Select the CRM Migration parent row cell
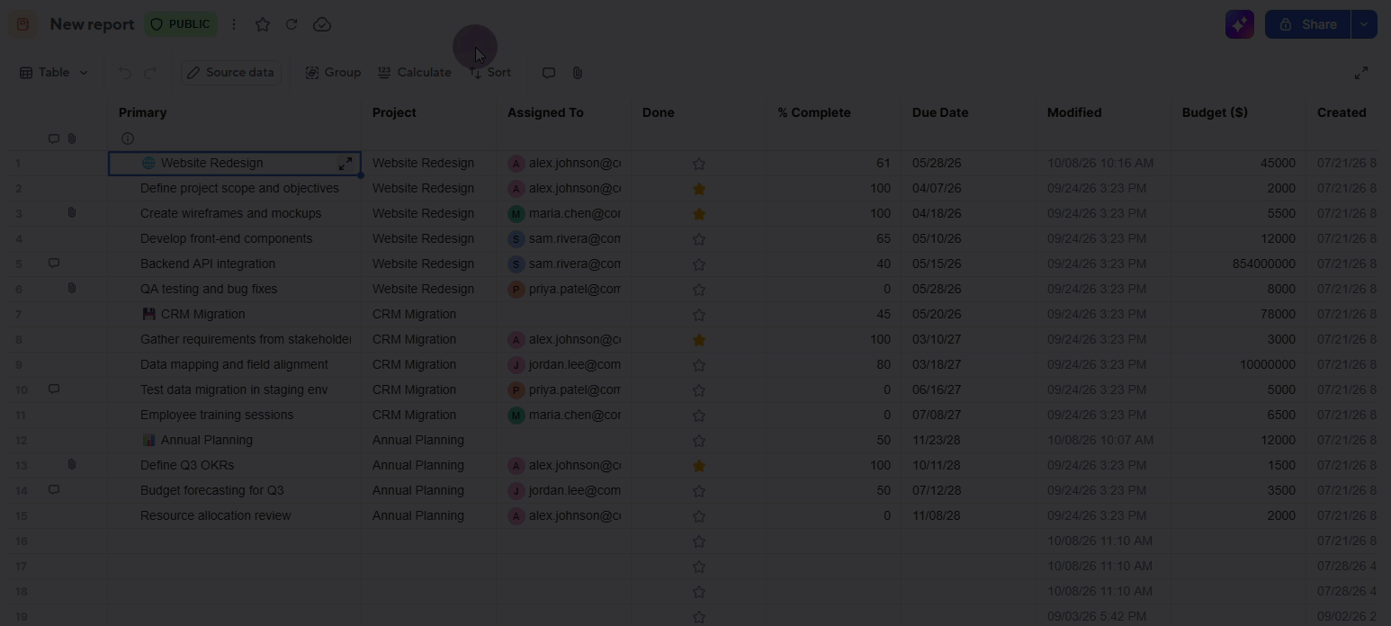The image size is (1391, 626). coord(235,314)
